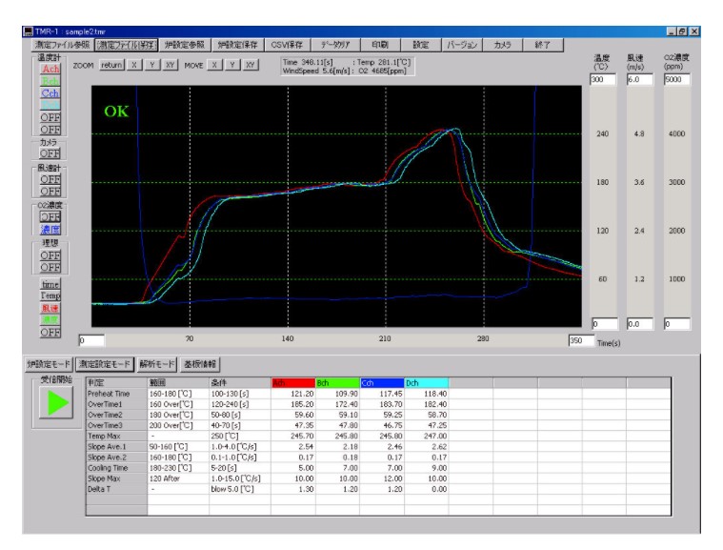
Task: Open 測定ファイル参照 from the top bar
Action: click(x=62, y=45)
